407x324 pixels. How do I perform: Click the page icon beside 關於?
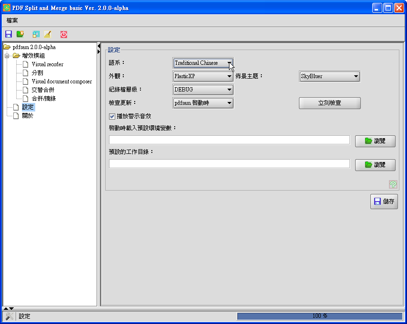[x=16, y=116]
